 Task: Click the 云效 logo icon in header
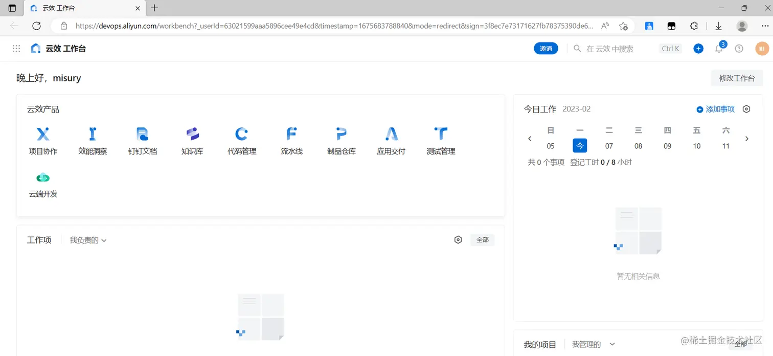(35, 49)
